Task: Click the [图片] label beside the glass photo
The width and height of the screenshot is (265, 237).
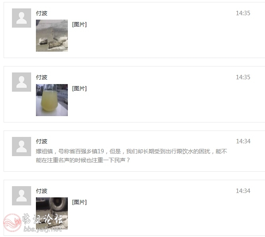Action: pos(79,88)
